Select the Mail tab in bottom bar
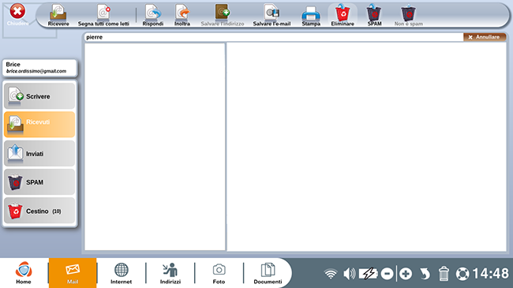 click(73, 273)
